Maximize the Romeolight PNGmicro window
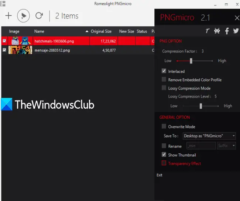 point(226,4)
